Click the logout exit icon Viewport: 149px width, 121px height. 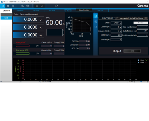point(57,6)
